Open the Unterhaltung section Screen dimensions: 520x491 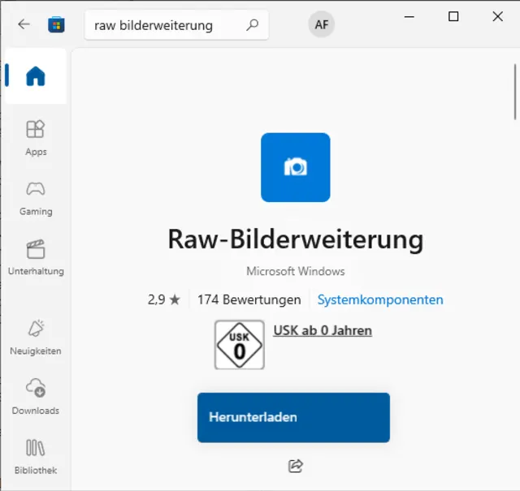point(36,257)
